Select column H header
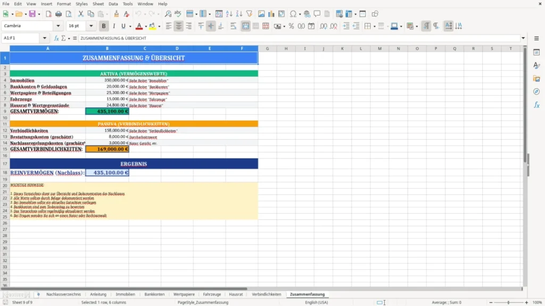 (x=286, y=48)
